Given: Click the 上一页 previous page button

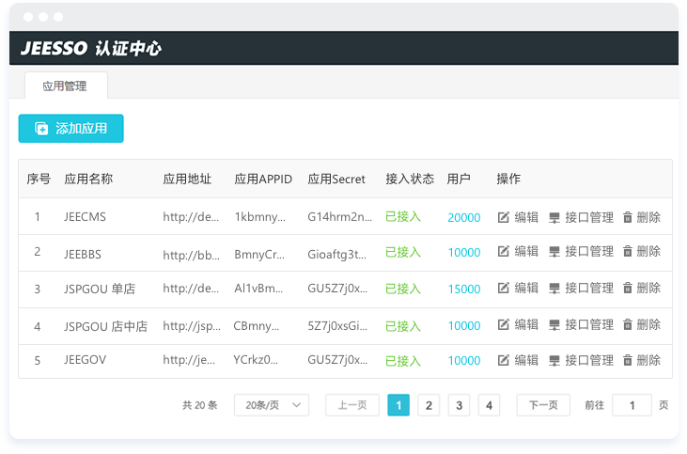Looking at the screenshot, I should (x=352, y=405).
